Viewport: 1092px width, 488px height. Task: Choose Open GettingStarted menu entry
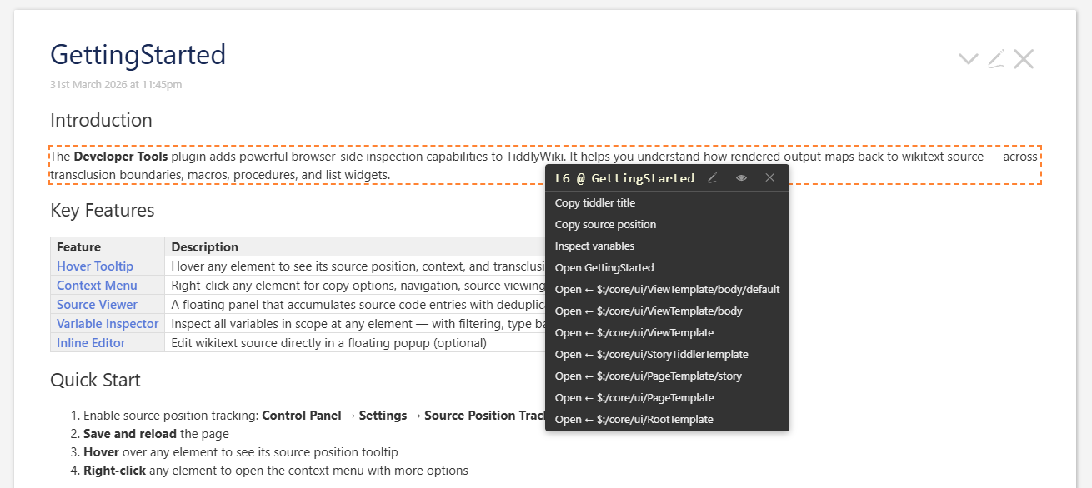tap(604, 268)
